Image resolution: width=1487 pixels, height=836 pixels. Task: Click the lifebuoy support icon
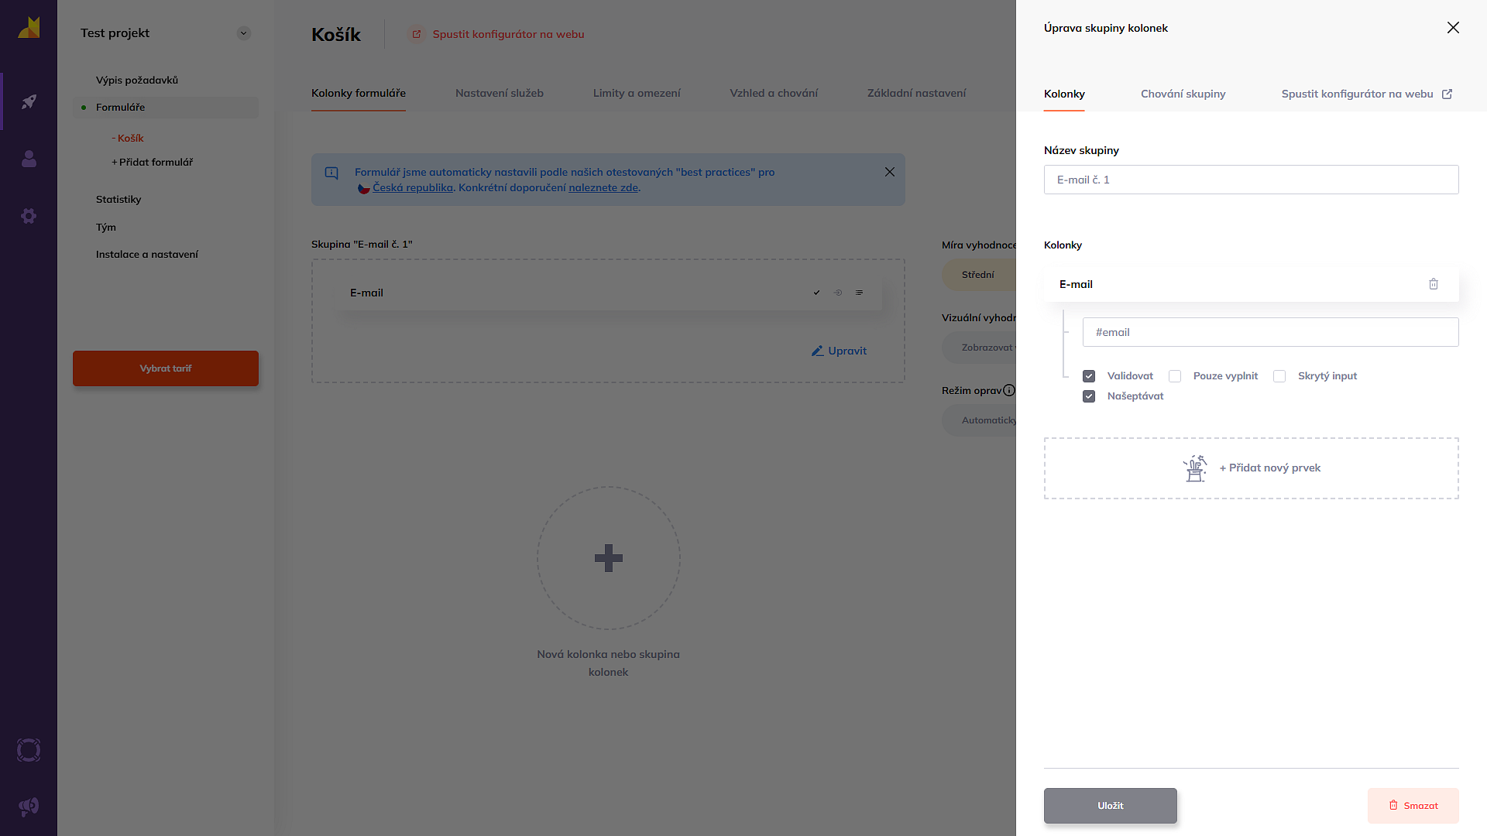[x=29, y=750]
